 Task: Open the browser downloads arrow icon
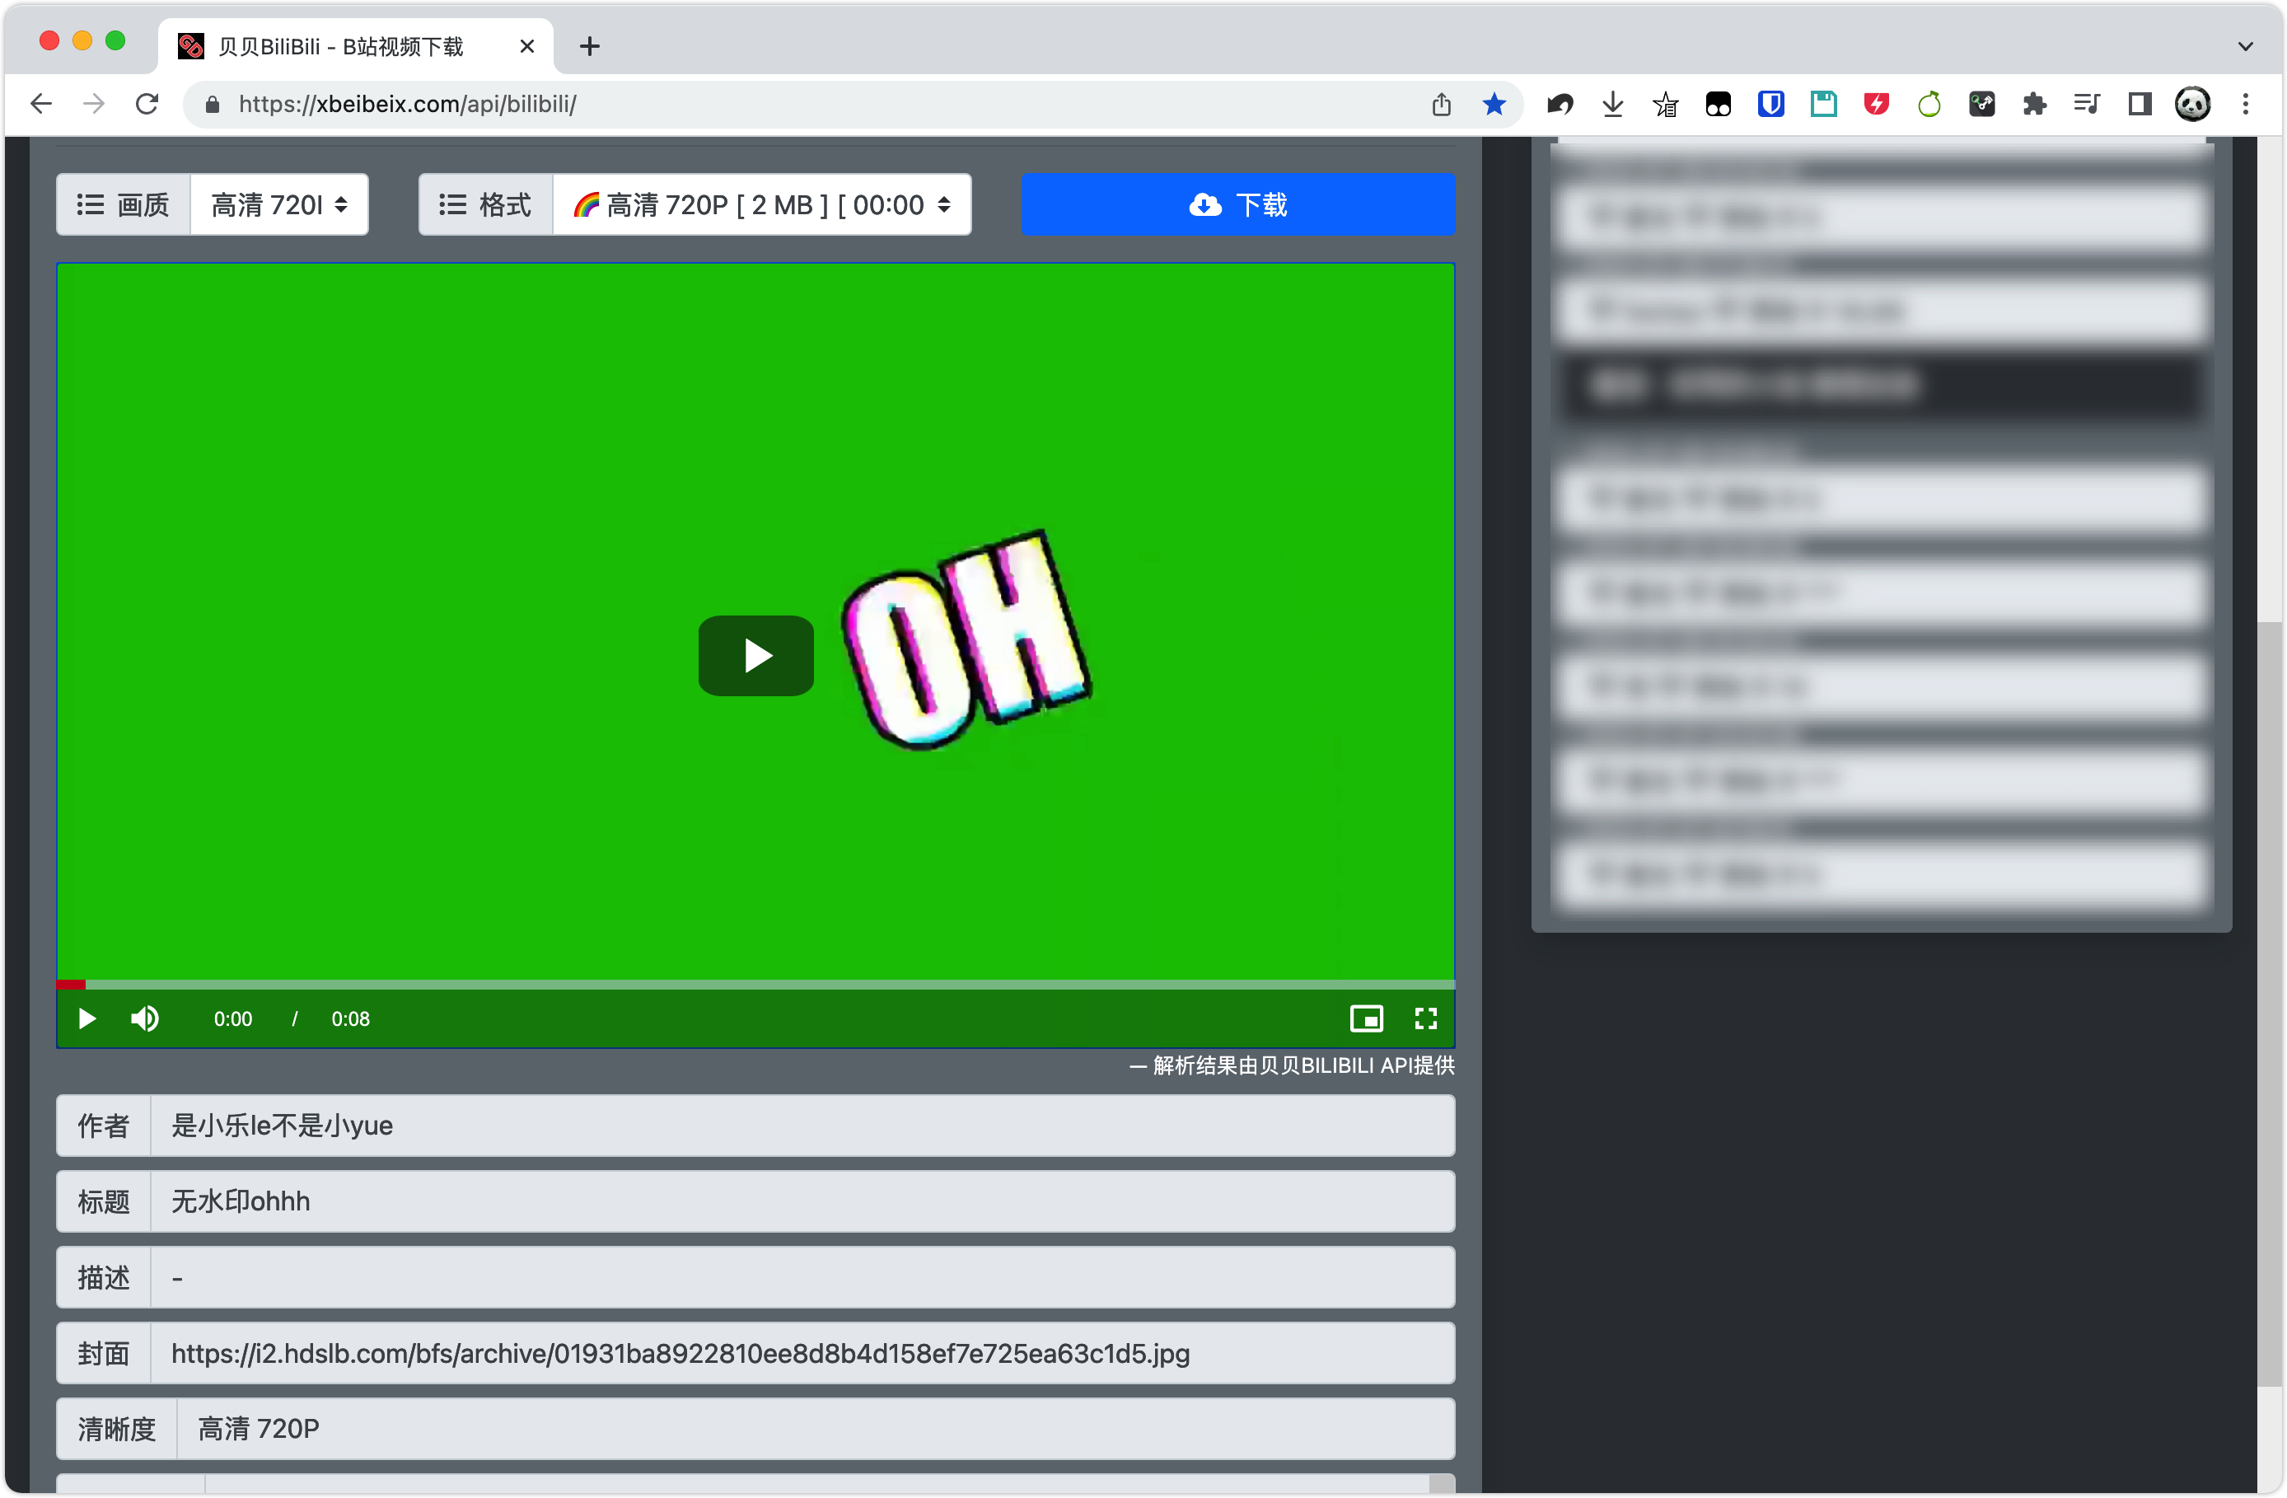(x=1612, y=104)
